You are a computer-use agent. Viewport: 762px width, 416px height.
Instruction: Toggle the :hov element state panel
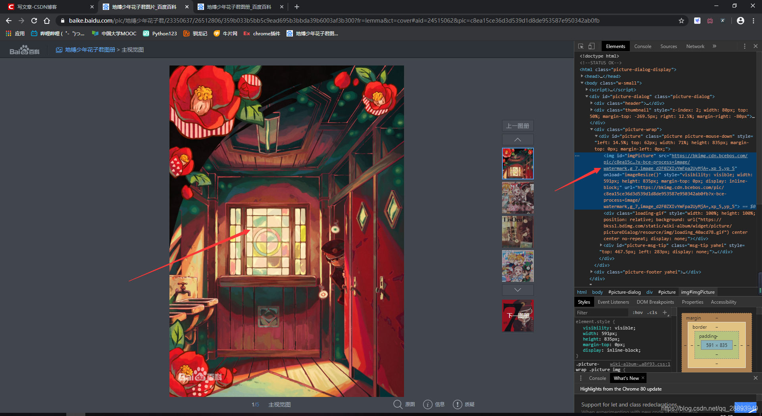click(638, 313)
